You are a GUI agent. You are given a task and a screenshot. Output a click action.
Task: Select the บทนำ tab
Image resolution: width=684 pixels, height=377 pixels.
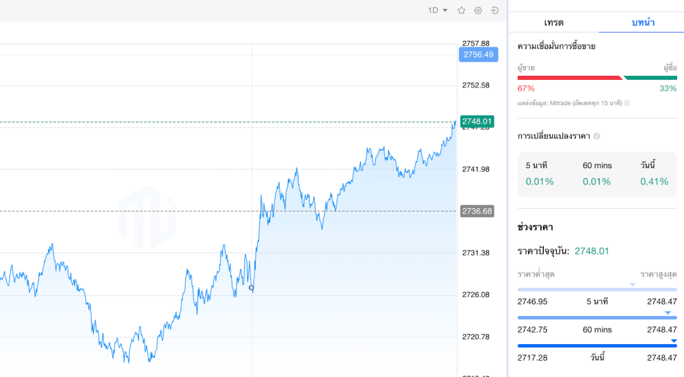click(643, 23)
